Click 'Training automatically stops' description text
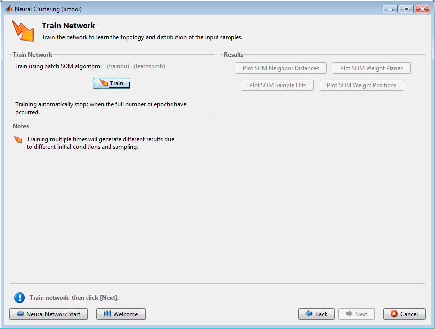 101,108
